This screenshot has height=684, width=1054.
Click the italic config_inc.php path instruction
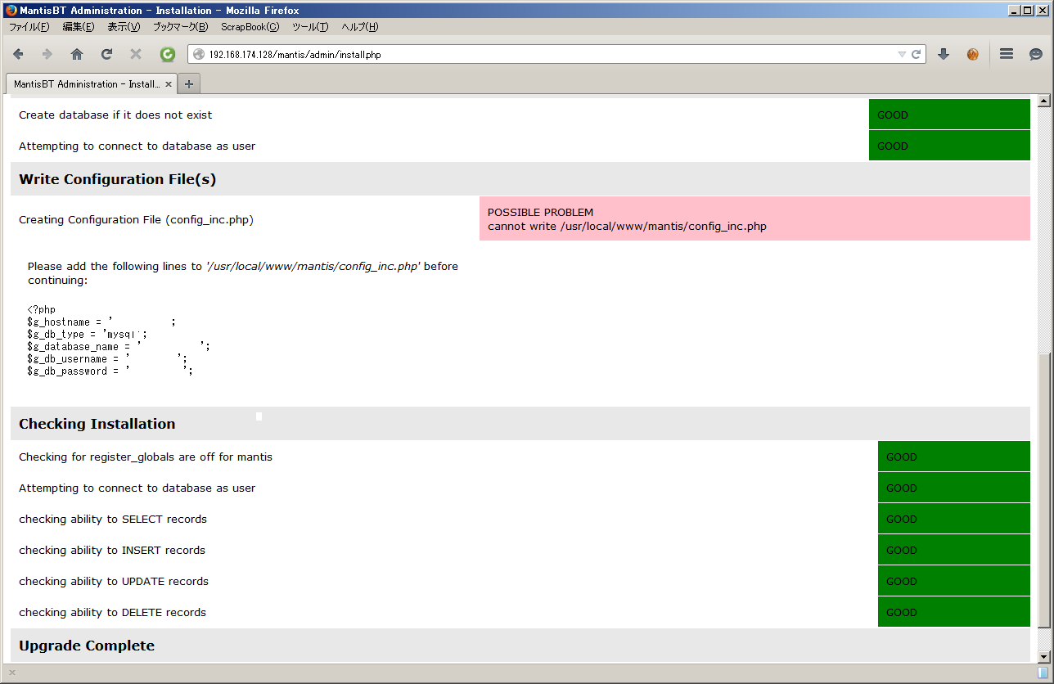(x=313, y=266)
